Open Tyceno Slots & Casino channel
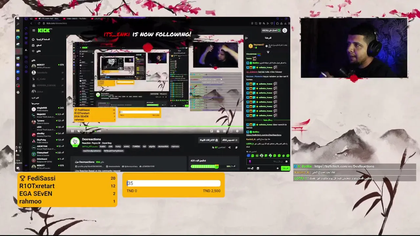The image size is (420, 236). click(x=48, y=122)
